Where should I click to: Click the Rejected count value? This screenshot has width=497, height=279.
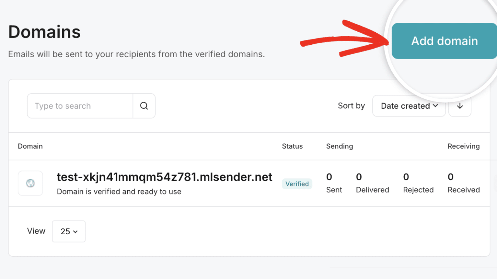click(406, 177)
